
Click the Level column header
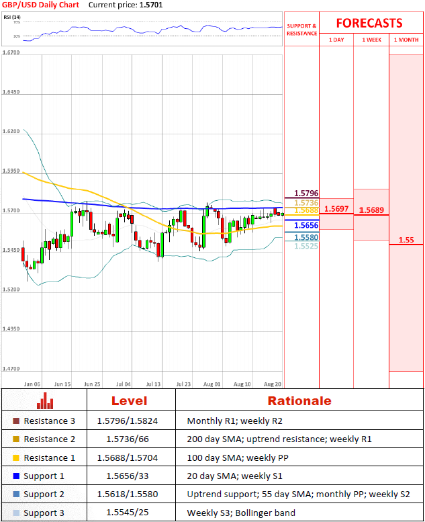coord(131,401)
